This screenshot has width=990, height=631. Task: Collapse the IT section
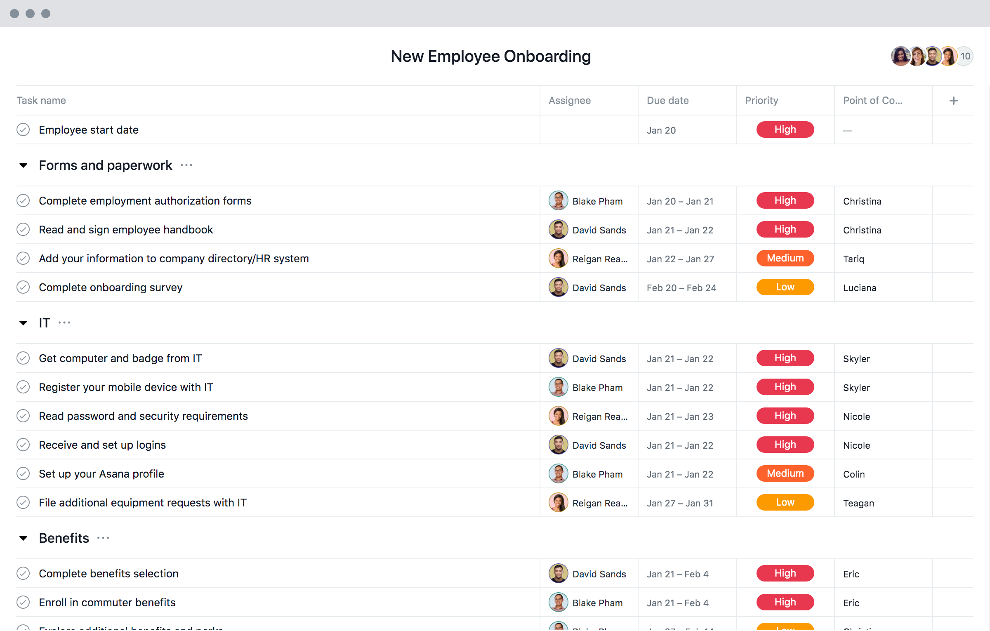23,323
